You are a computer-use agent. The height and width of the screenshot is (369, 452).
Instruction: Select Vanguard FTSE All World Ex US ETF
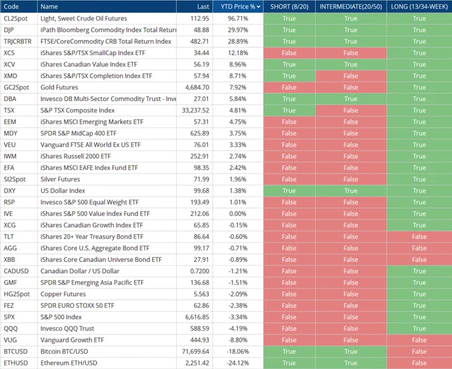tap(90, 145)
